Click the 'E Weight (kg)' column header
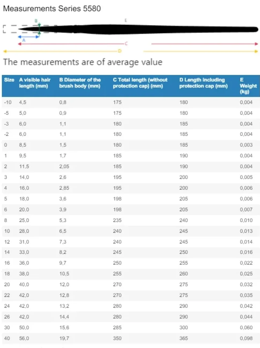260x348 pixels. coord(248,86)
